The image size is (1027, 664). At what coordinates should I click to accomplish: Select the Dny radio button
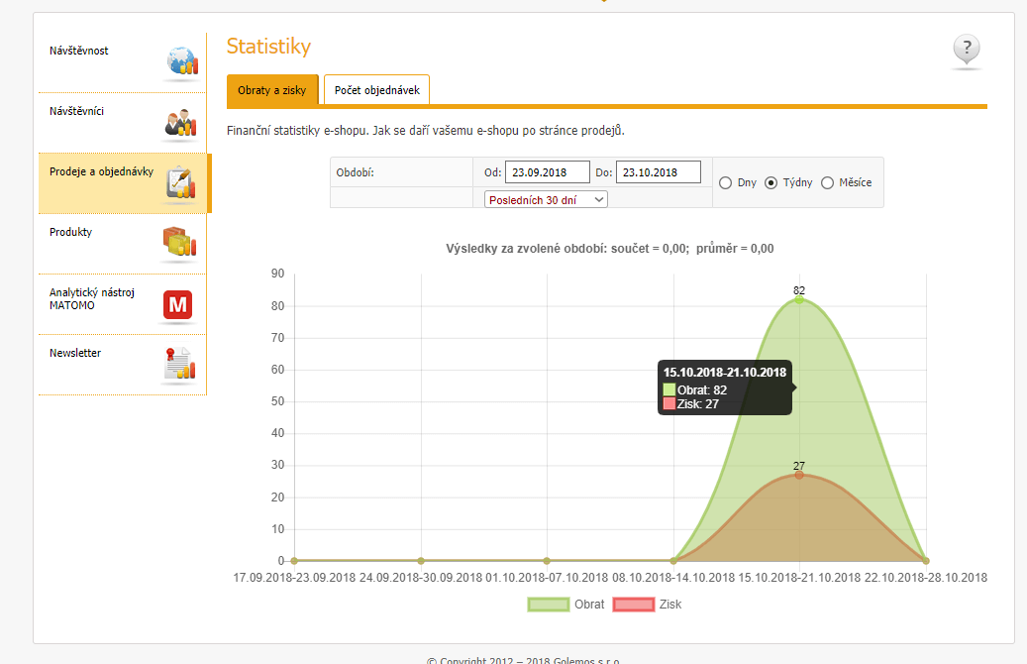coord(725,183)
